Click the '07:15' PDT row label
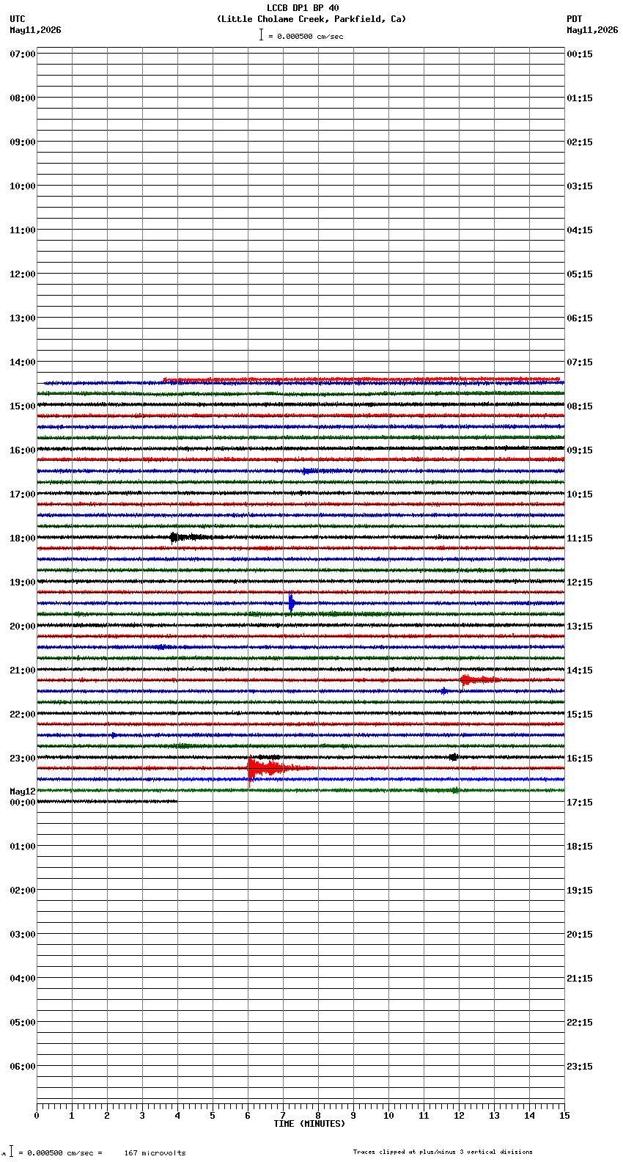The image size is (623, 1162). pos(580,362)
